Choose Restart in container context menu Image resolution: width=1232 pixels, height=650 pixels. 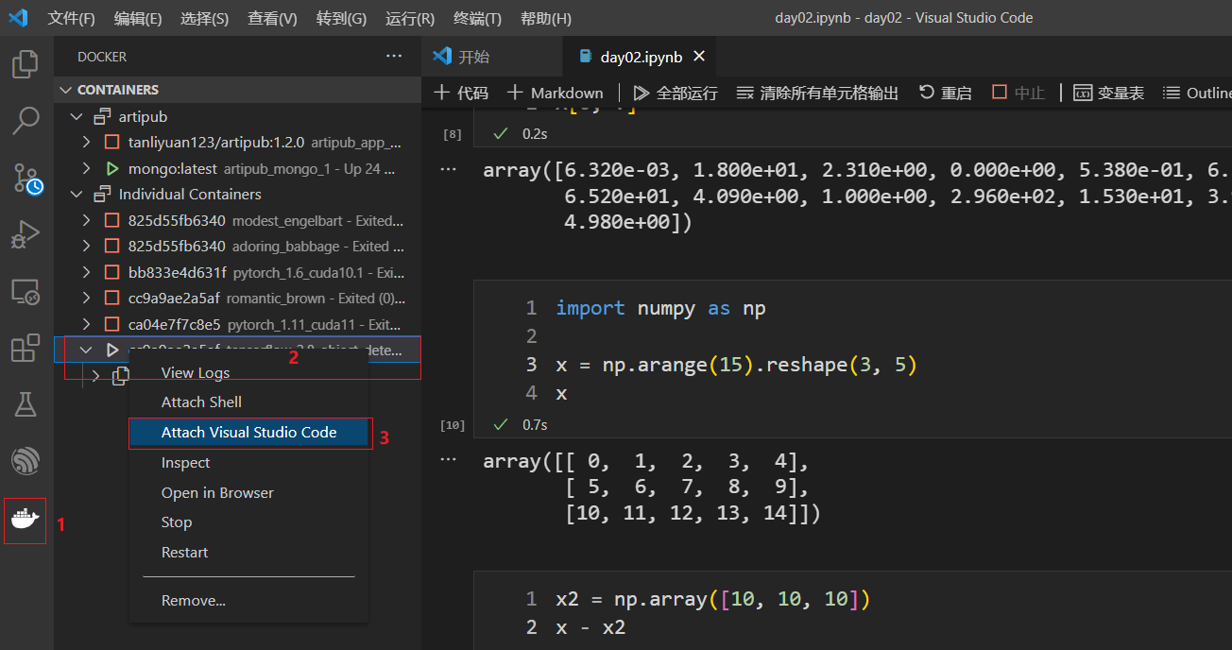(248, 553)
